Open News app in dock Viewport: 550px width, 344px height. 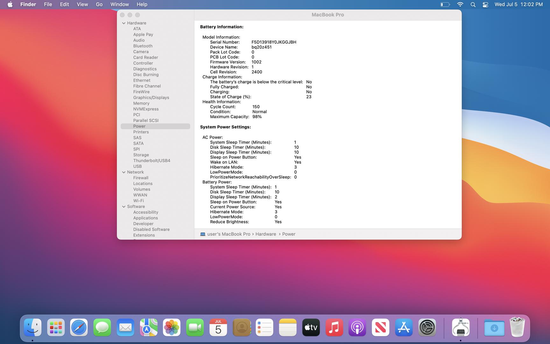[x=381, y=327]
